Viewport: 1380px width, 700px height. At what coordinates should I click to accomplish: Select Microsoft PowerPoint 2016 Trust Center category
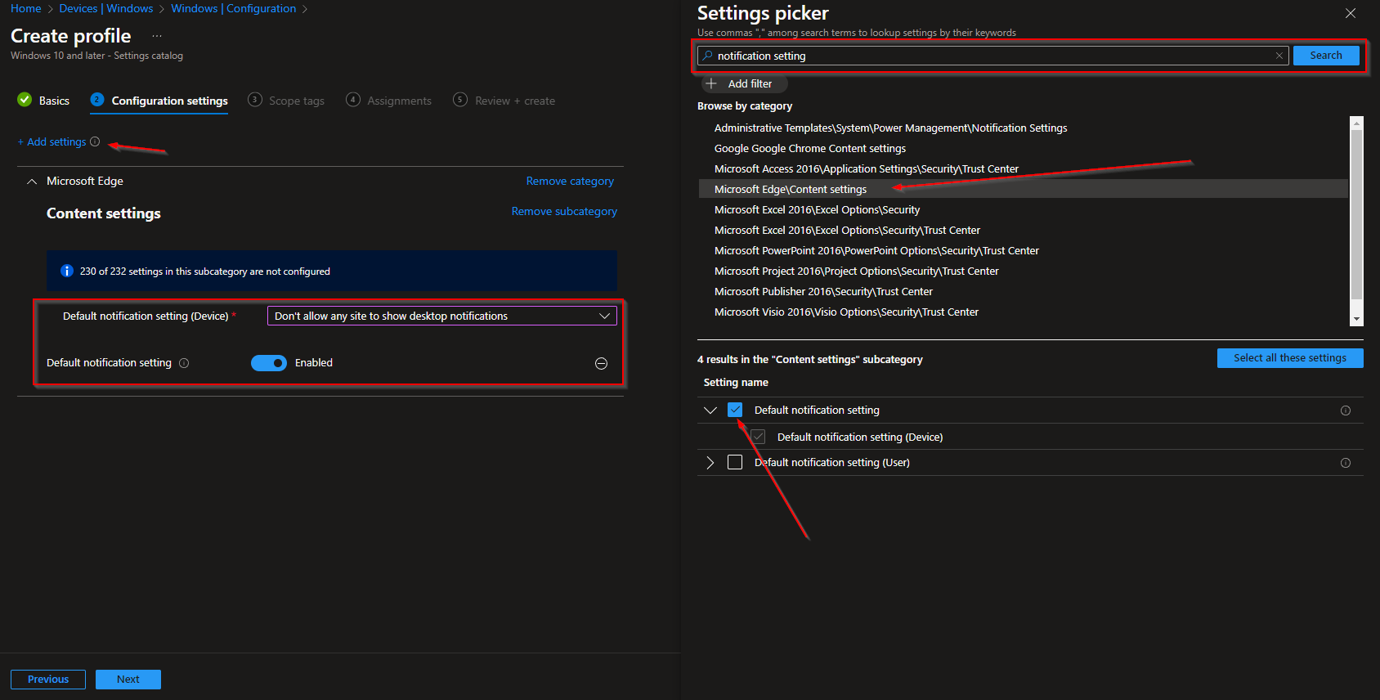click(1024, 251)
